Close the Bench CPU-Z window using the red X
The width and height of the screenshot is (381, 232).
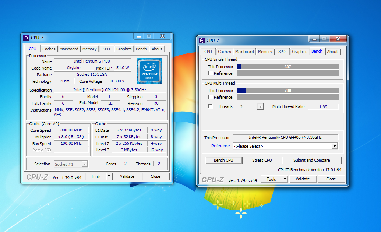tap(338, 39)
